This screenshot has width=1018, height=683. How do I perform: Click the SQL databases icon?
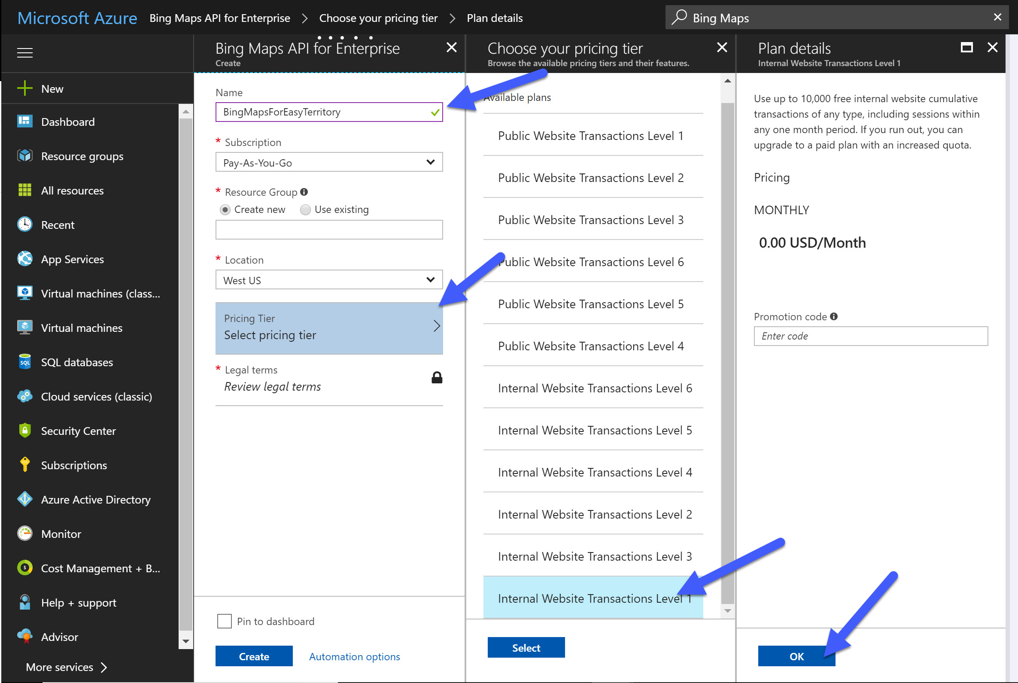click(25, 361)
